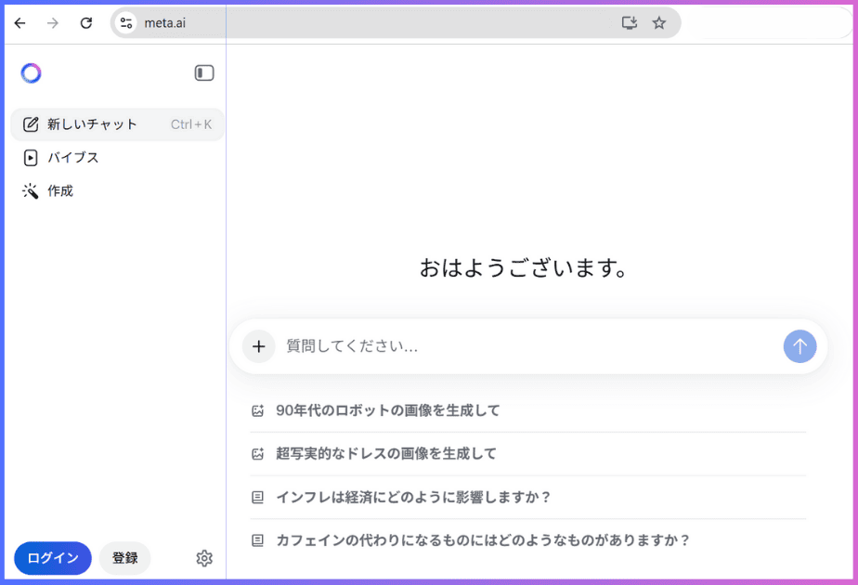Click the 作成 magic wand icon
Viewport: 858px width, 585px height.
coord(31,190)
